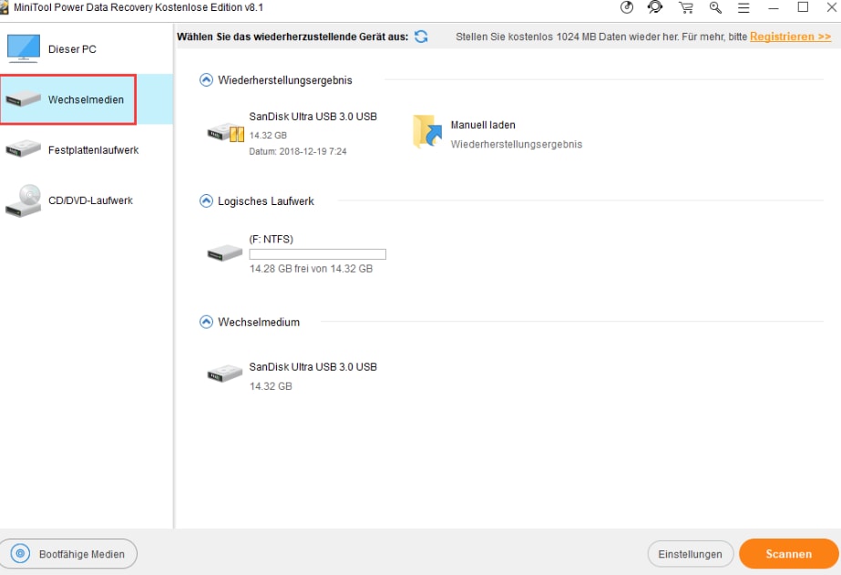The width and height of the screenshot is (841, 575).
Task: Open the Festplattenlaufwerk sidebar entry
Action: (x=82, y=150)
